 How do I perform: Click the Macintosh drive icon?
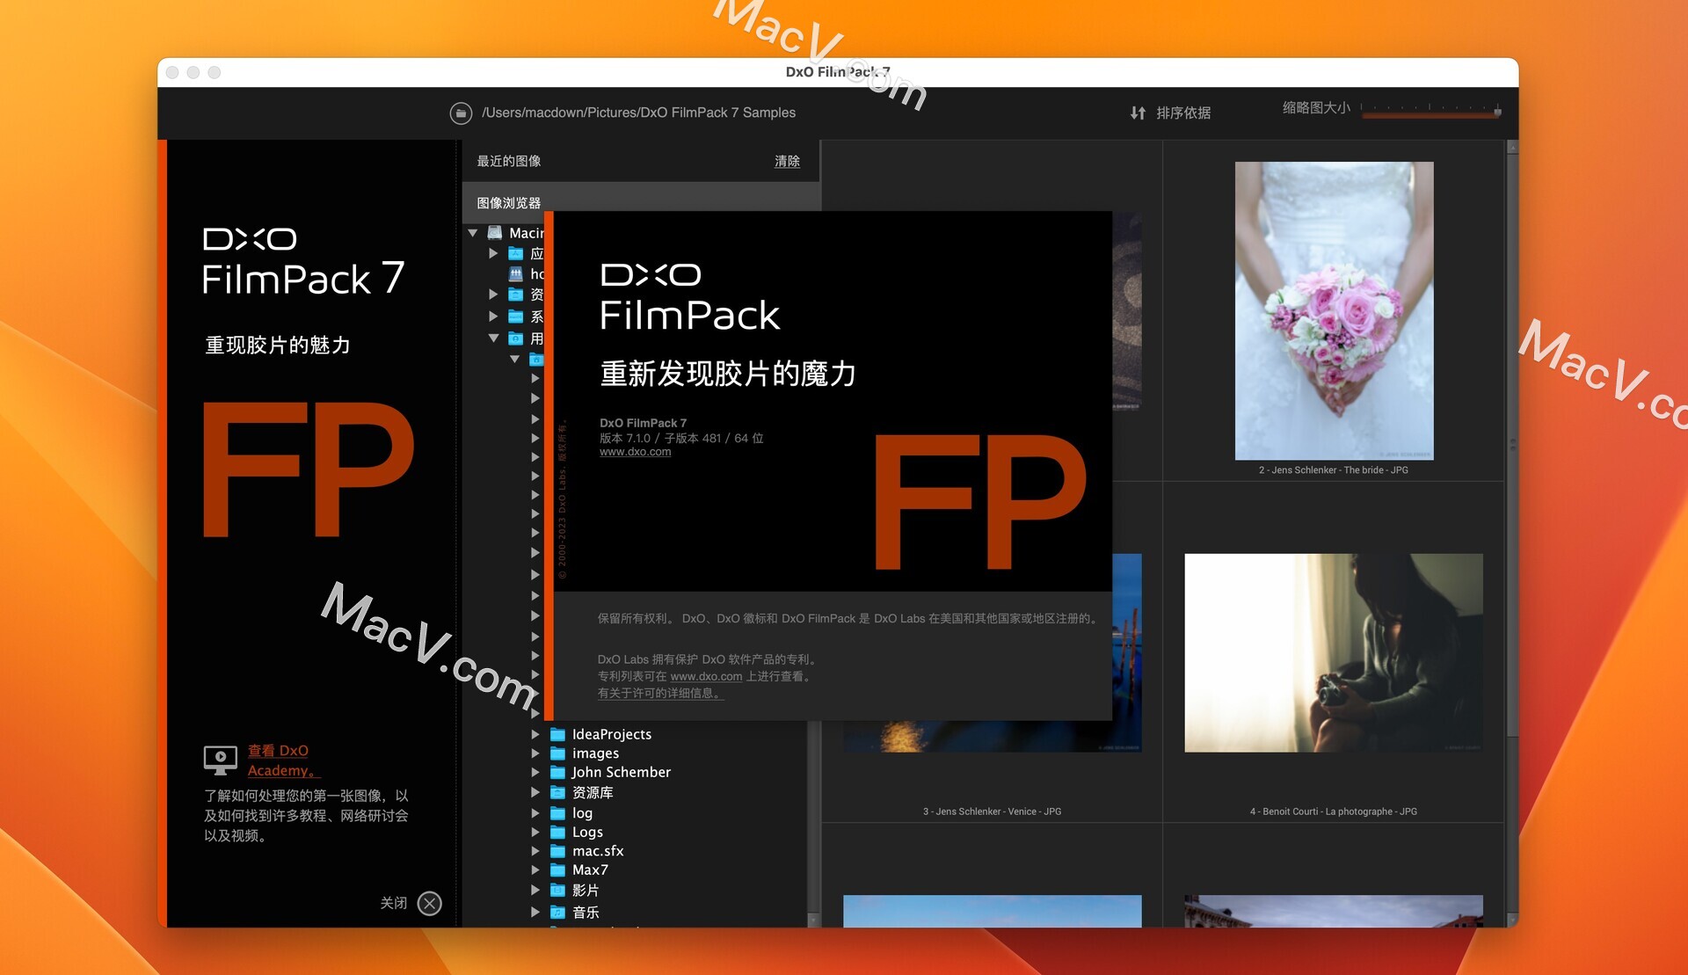pos(495,233)
